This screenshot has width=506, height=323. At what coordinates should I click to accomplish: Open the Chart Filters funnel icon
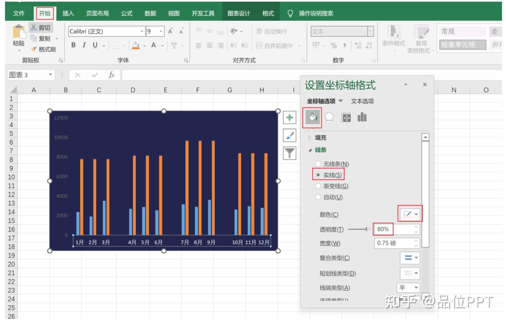tap(289, 153)
